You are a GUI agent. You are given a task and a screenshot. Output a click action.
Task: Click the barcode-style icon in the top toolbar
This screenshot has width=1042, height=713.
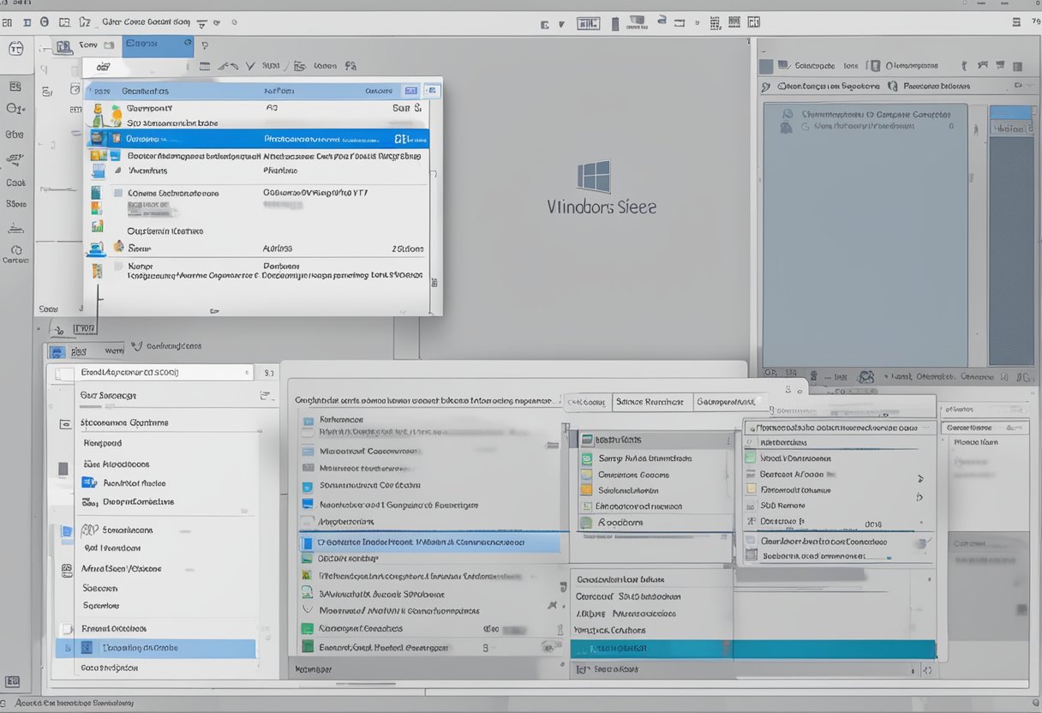point(734,22)
